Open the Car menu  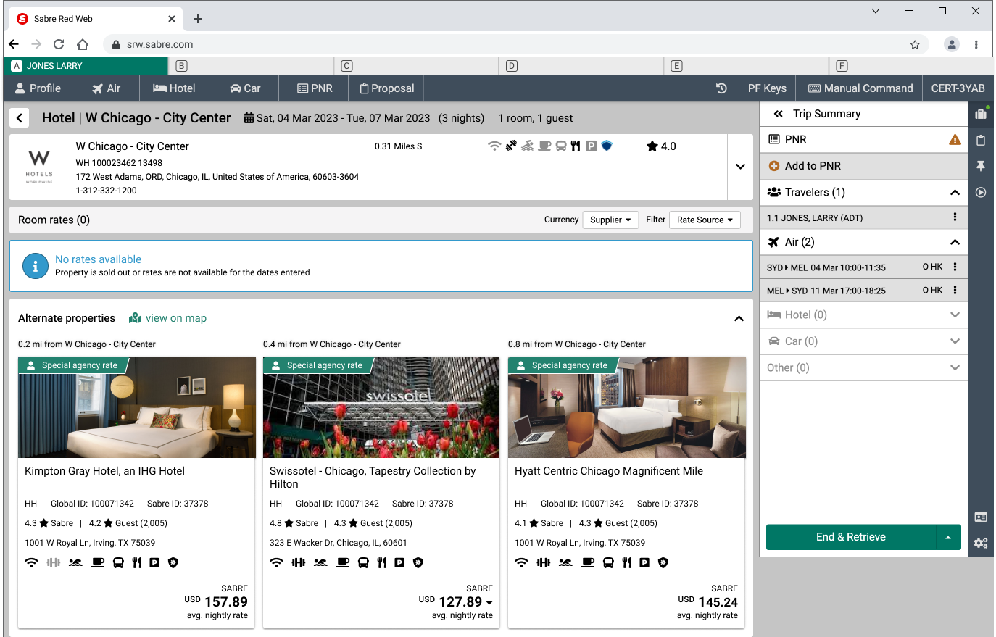245,88
